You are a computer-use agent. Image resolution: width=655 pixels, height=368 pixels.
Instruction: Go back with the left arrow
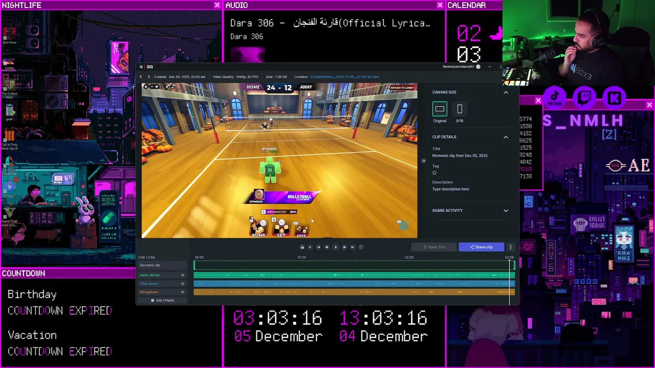pyautogui.click(x=141, y=77)
